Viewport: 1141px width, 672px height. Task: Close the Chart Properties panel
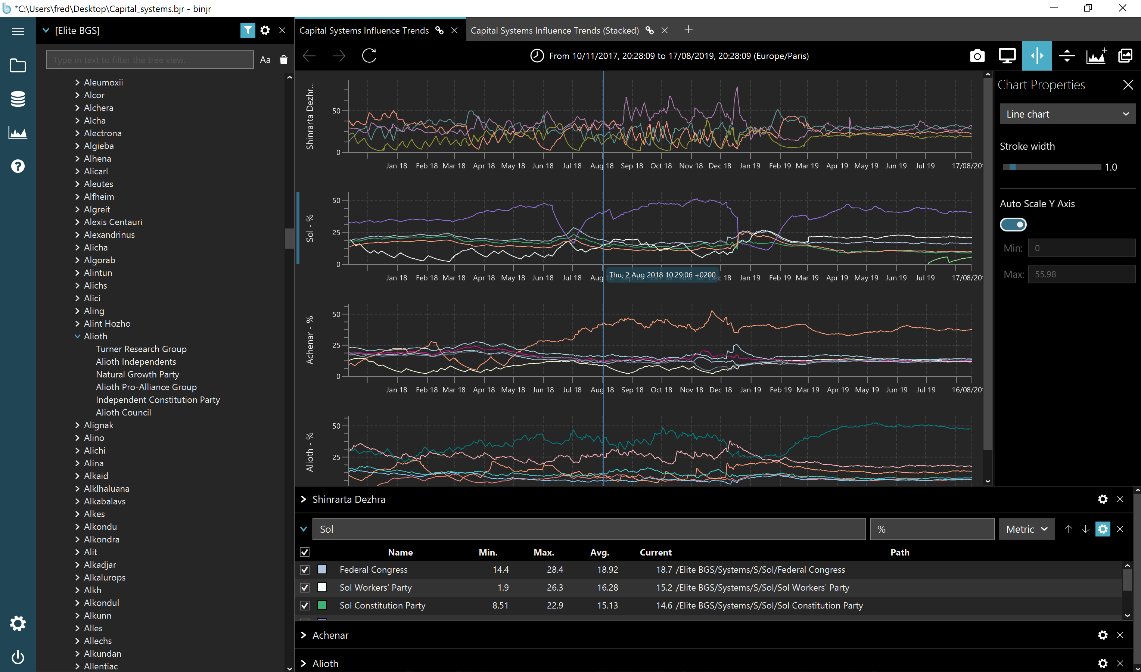pyautogui.click(x=1128, y=85)
